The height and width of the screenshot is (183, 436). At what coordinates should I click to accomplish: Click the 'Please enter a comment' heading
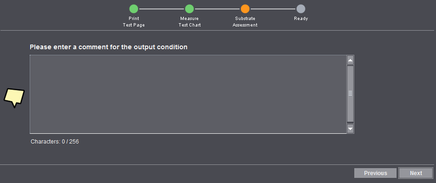coord(109,47)
